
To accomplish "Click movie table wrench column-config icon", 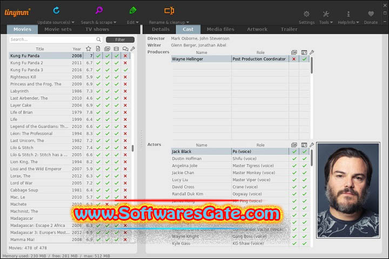I will point(133,49).
